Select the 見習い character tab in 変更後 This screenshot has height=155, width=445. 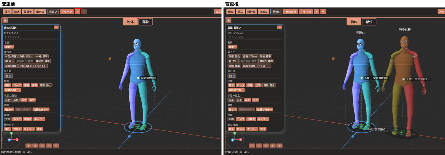coord(276,12)
